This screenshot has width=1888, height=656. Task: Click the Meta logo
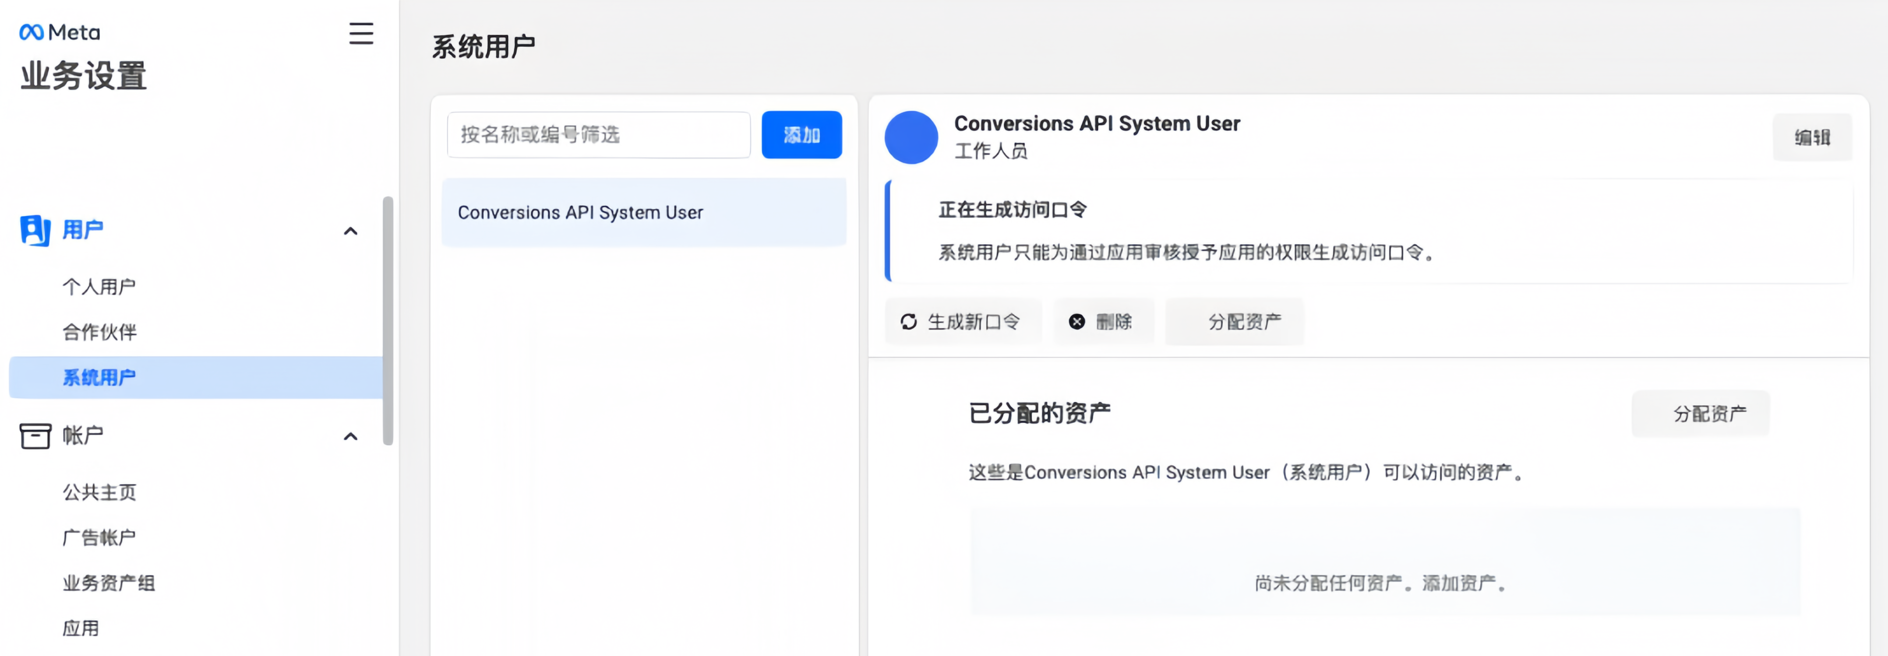[60, 32]
